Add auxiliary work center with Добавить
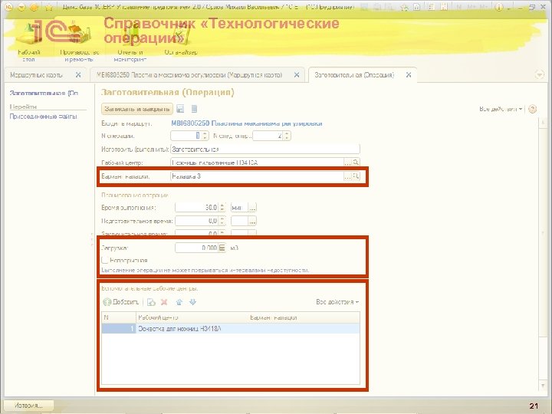552x414 pixels. click(121, 302)
